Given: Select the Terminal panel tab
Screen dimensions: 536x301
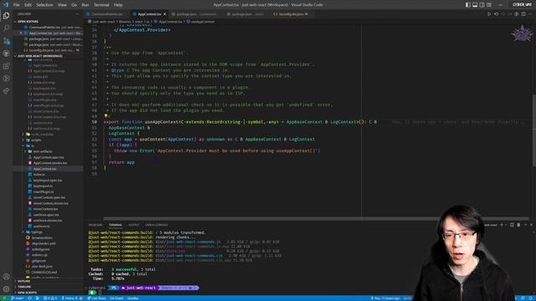Looking at the screenshot, I should 116,225.
